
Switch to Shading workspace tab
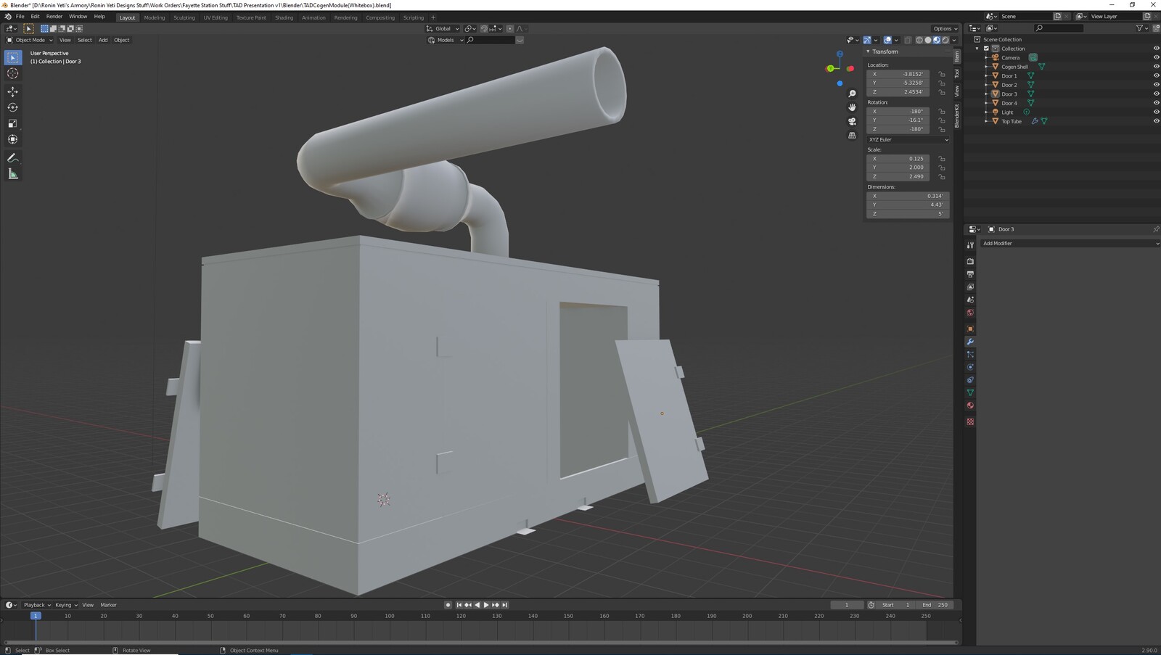[284, 17]
